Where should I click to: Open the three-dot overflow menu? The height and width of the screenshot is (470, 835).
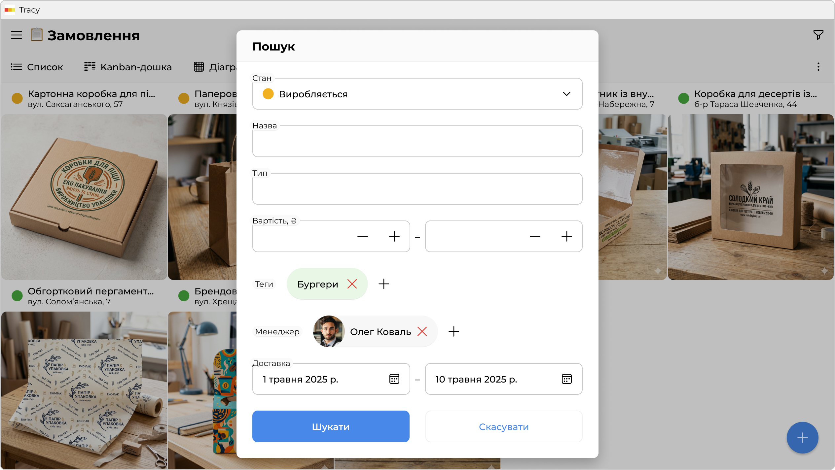pyautogui.click(x=818, y=67)
